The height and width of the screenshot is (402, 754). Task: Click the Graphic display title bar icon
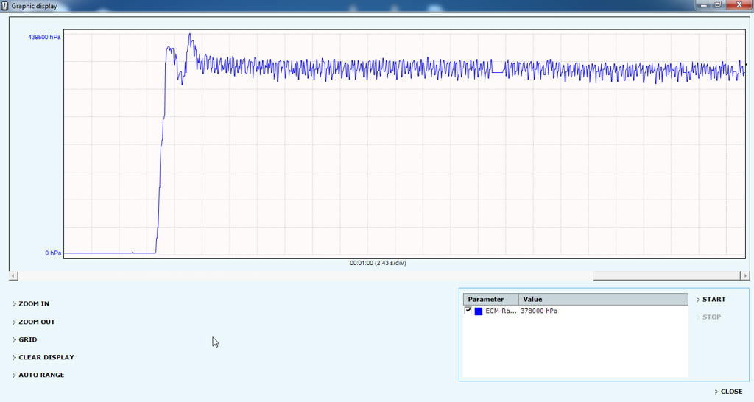5,5
